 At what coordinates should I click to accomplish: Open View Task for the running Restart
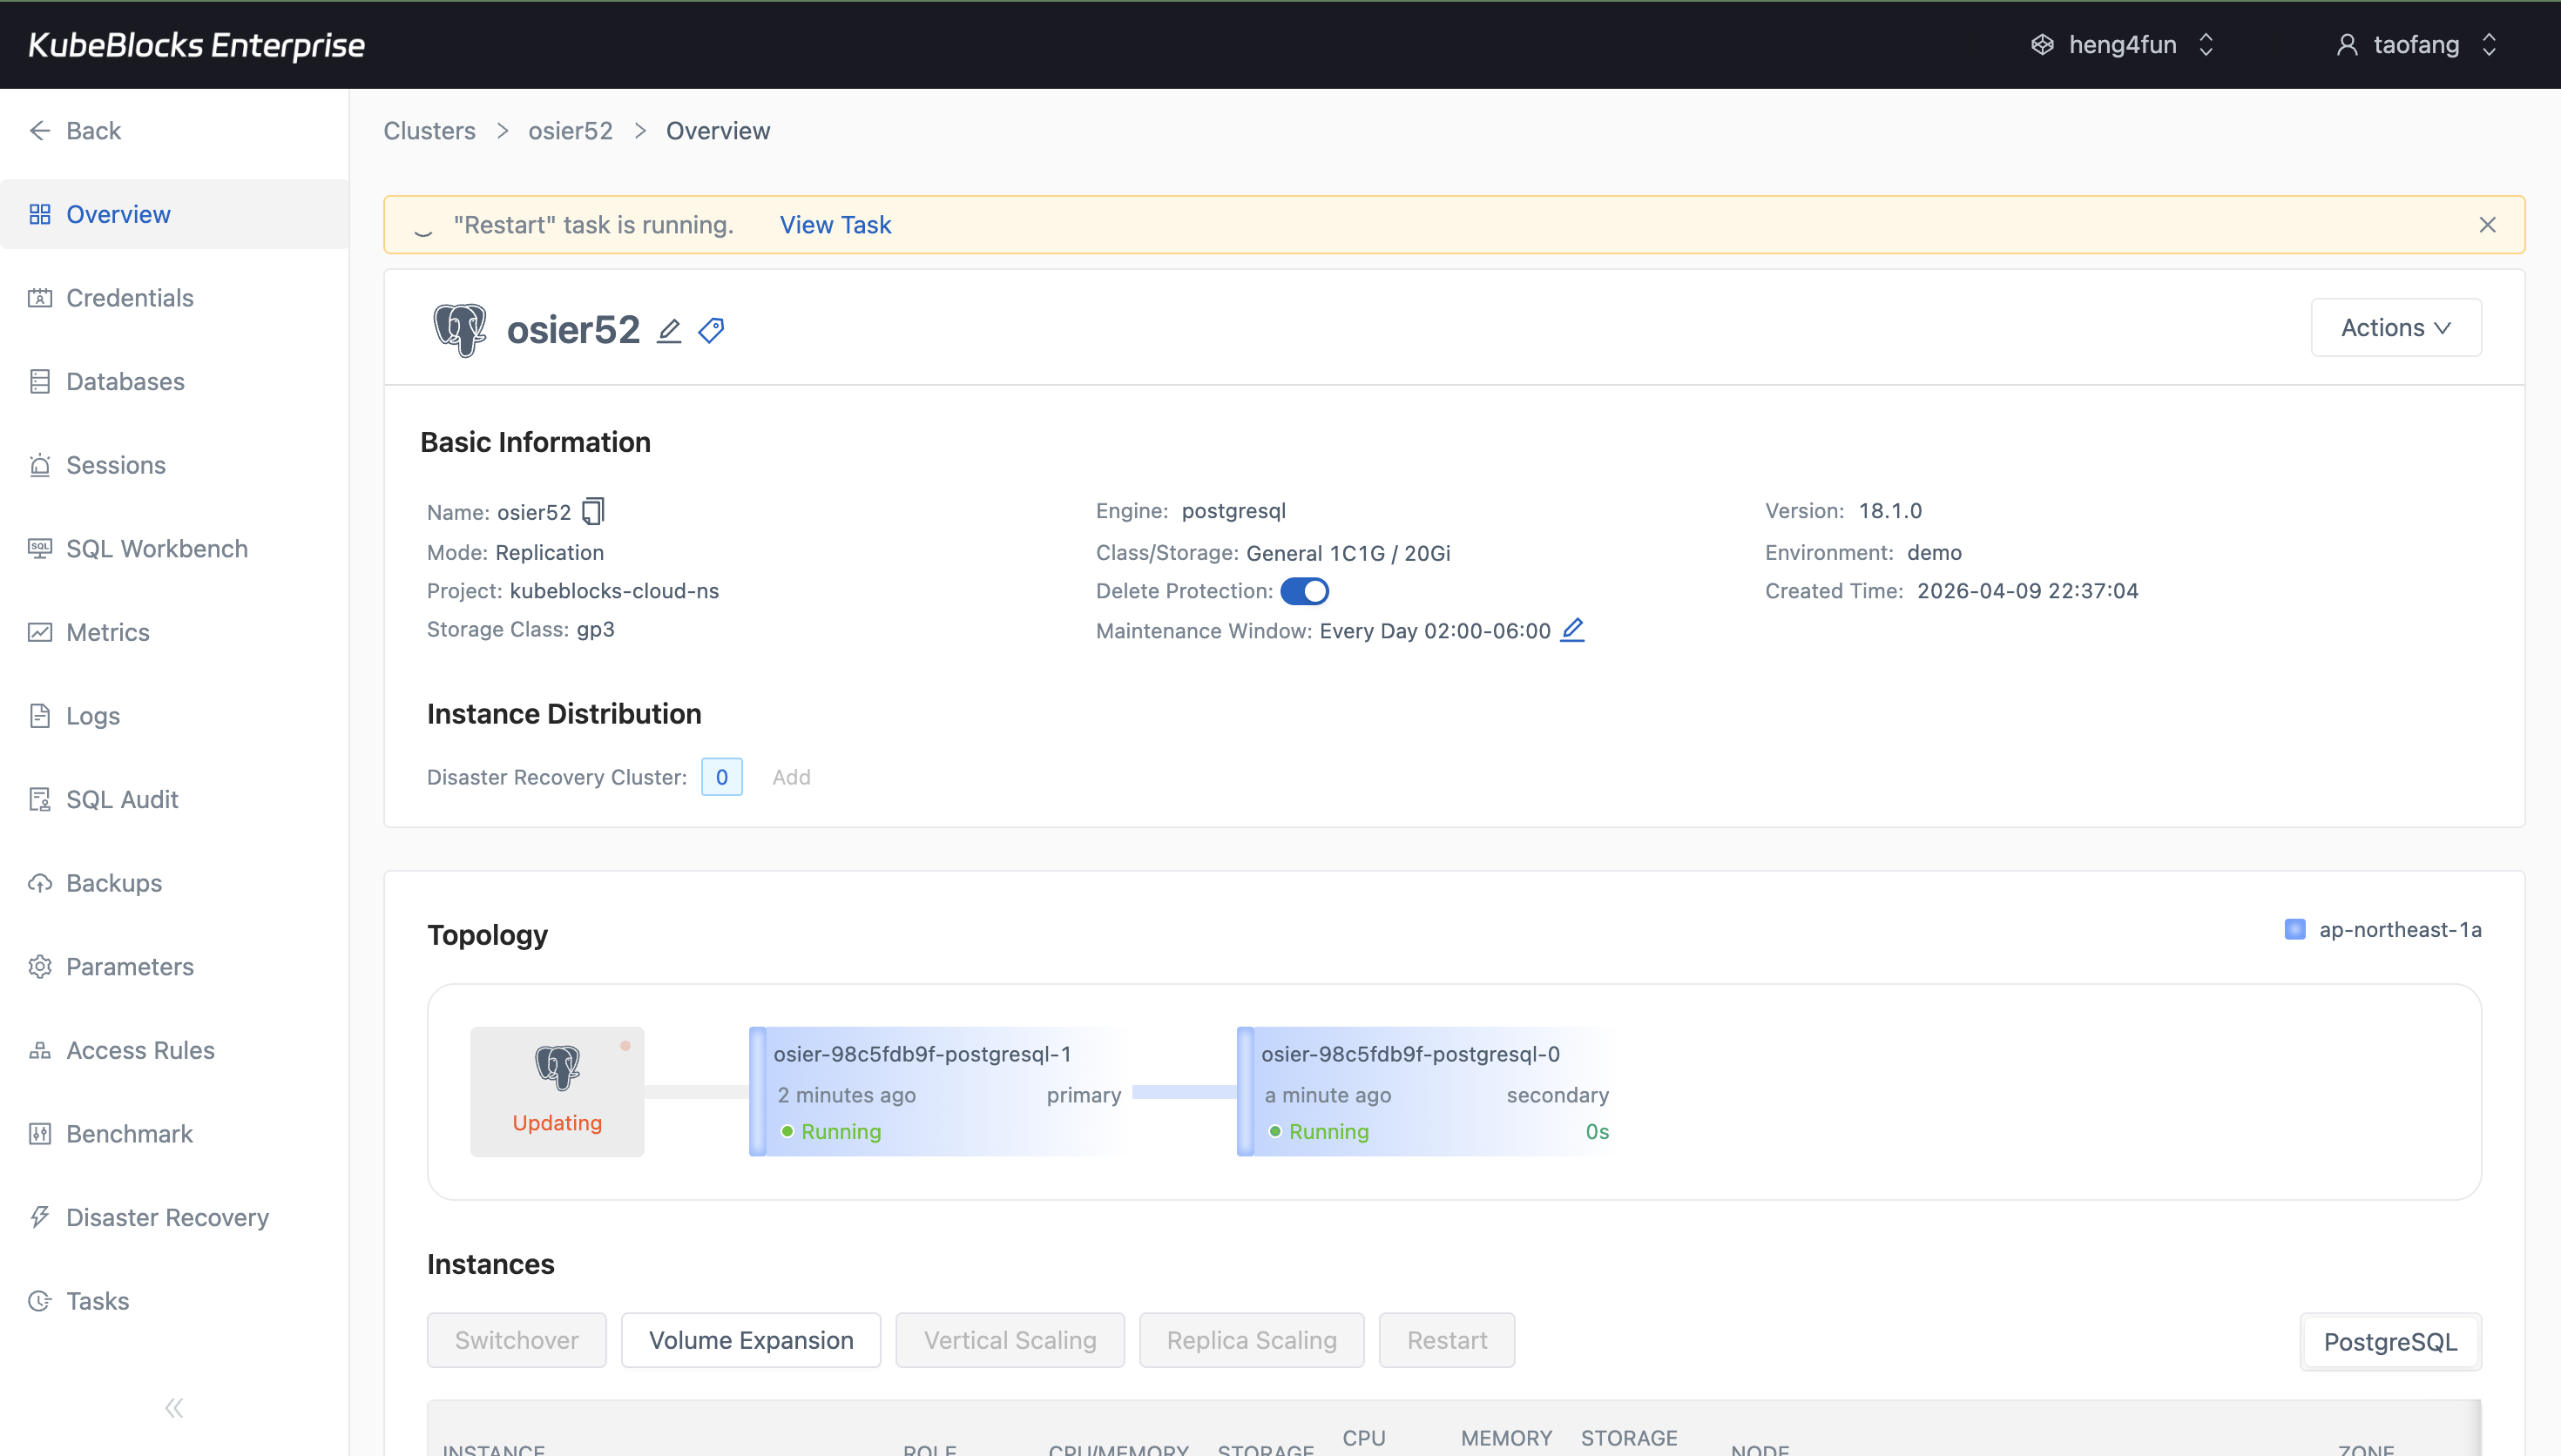[835, 224]
